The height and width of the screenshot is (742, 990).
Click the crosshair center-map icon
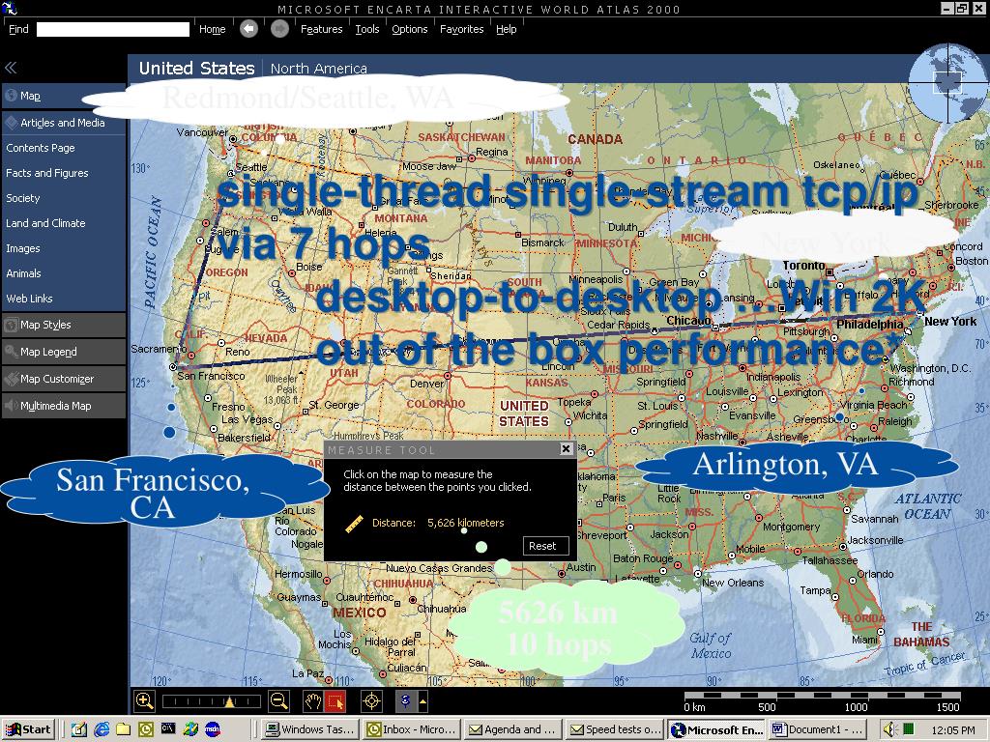pos(371,701)
